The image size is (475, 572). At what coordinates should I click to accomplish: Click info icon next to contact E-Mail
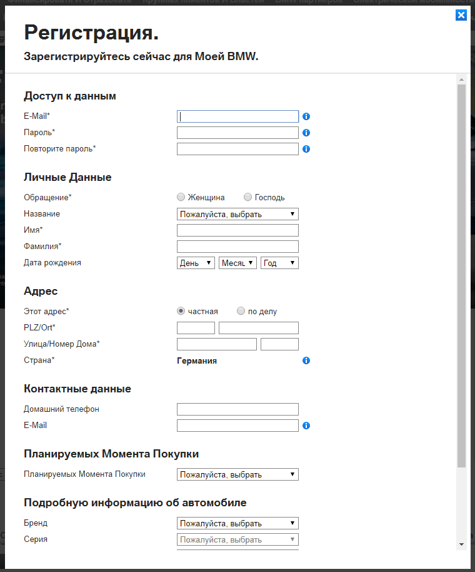click(x=306, y=426)
